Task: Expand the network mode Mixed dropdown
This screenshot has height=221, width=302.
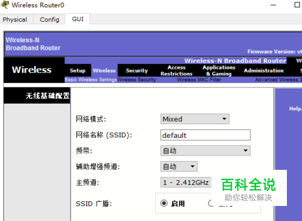Action: point(194,119)
